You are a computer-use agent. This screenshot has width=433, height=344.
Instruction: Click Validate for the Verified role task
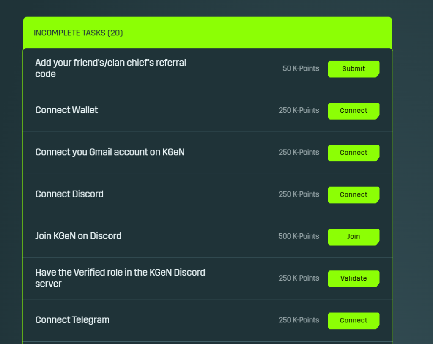pyautogui.click(x=354, y=279)
